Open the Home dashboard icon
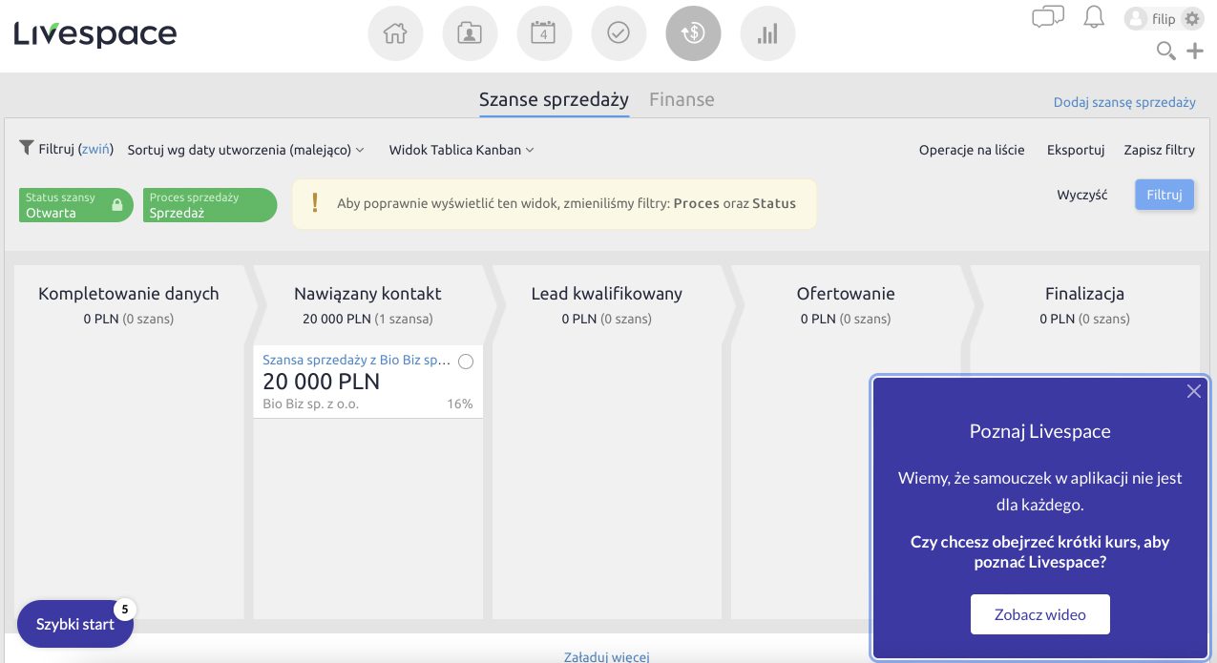The height and width of the screenshot is (663, 1217). coord(395,33)
